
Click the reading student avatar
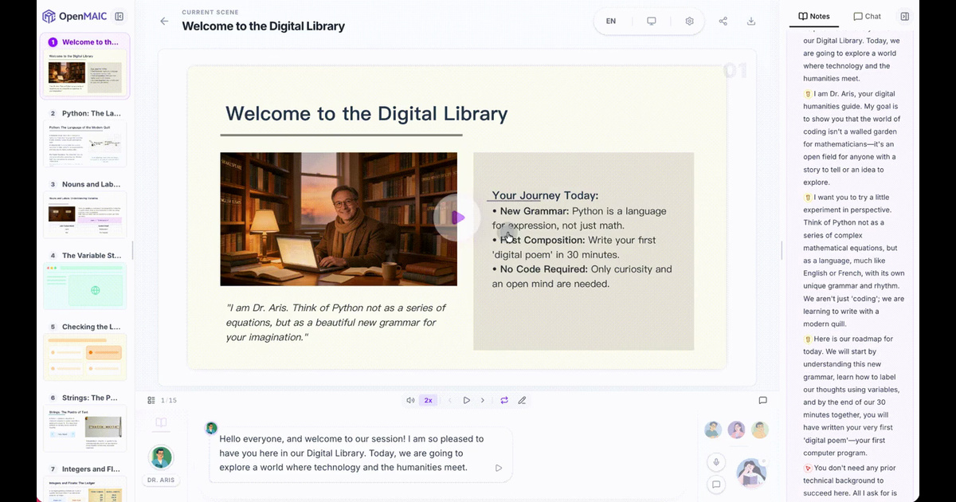(x=751, y=473)
